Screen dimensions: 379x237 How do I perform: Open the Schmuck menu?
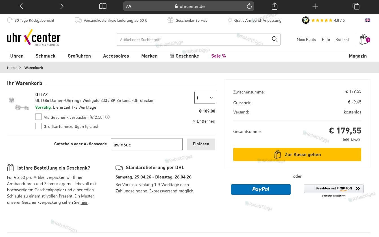click(x=45, y=56)
